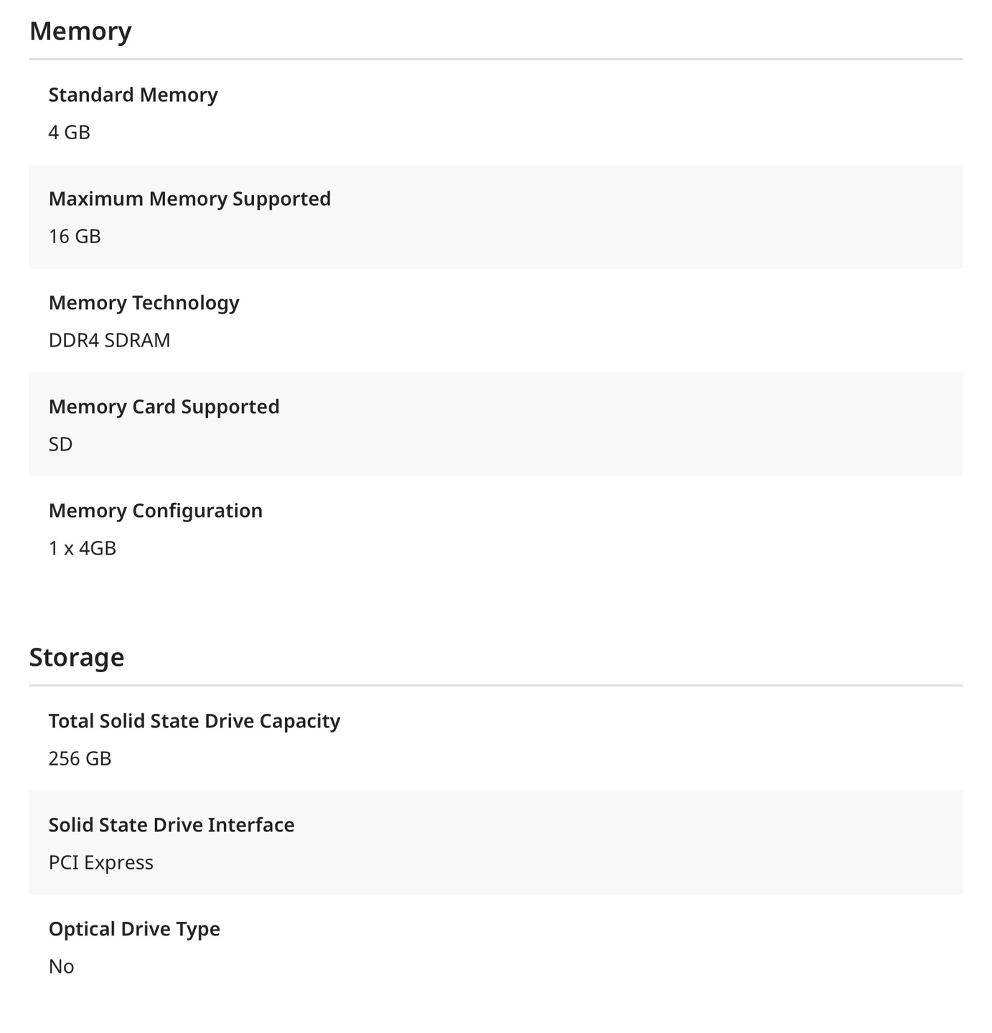Click the PCI Express value
Viewport: 992px width, 1033px height.
tap(101, 863)
